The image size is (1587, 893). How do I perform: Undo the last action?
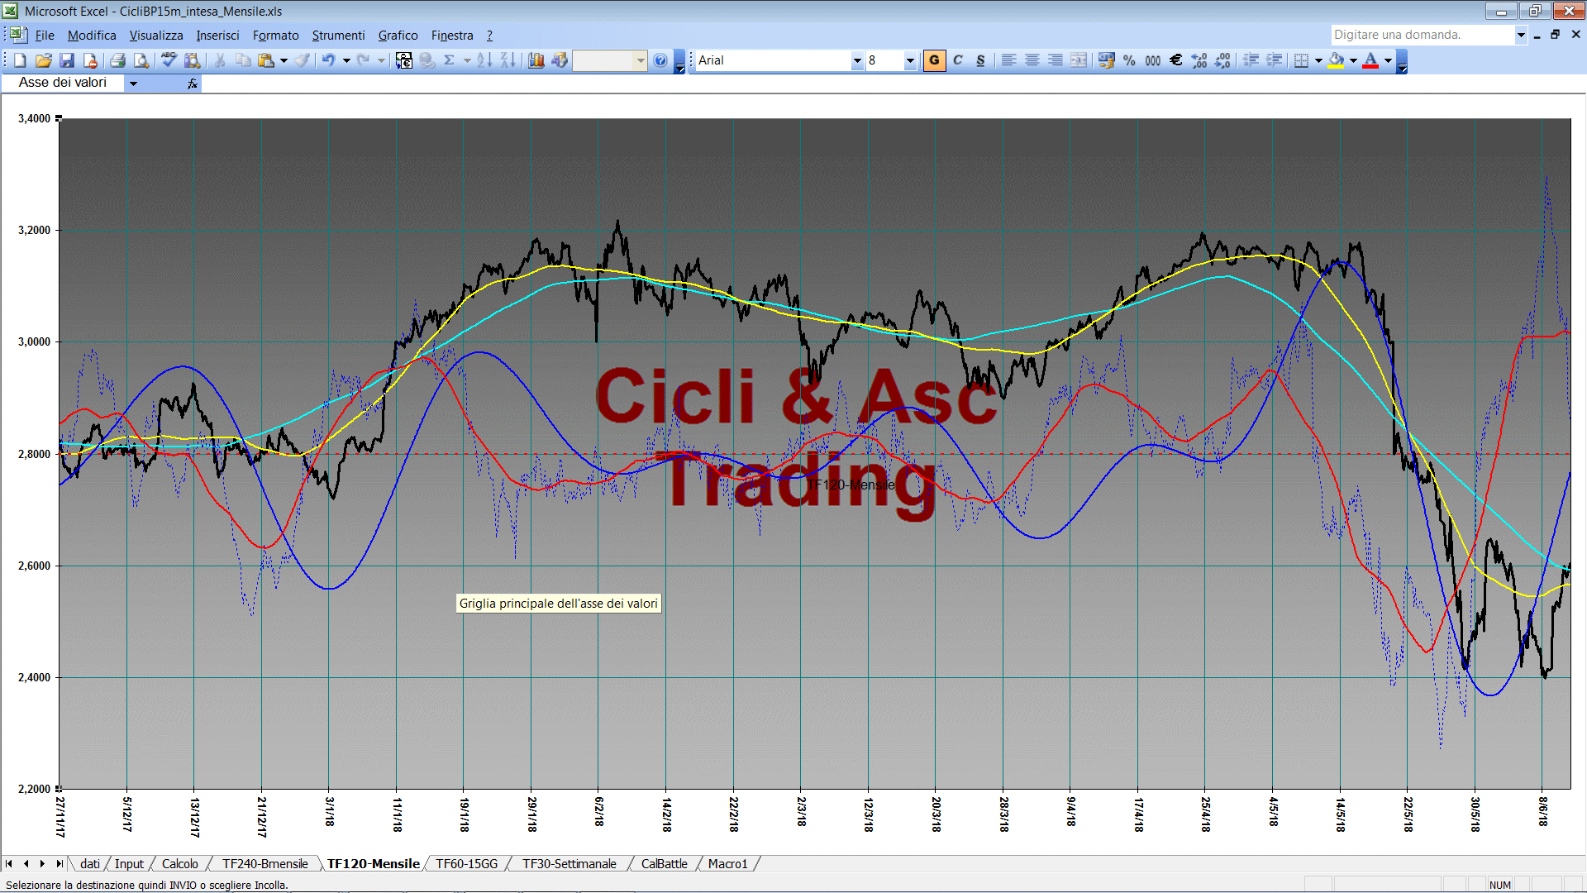pyautogui.click(x=328, y=60)
